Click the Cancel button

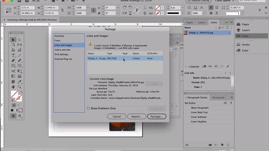coord(117,117)
